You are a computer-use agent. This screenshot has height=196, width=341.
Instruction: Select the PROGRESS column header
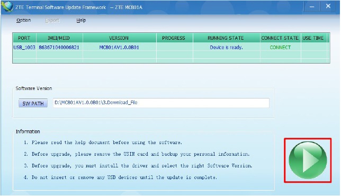(174, 38)
